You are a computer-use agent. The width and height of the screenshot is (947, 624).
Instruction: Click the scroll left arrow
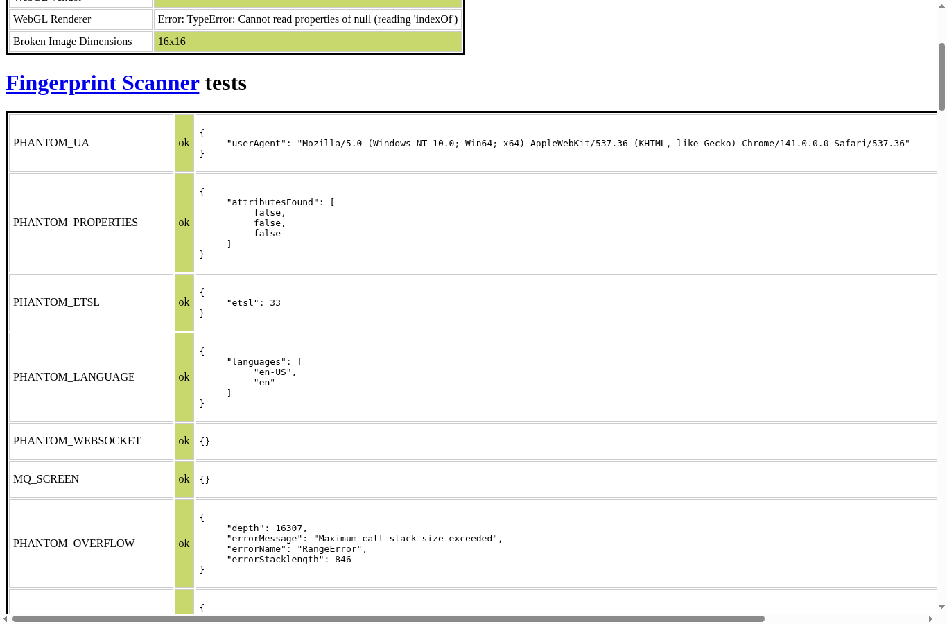6,618
